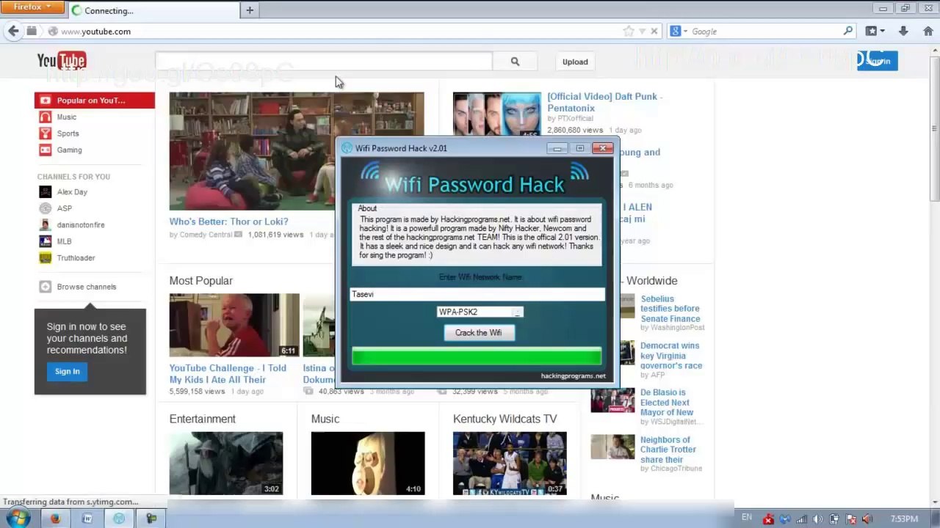Open Who's Better: Thor or Loki? link
Viewport: 940px width, 528px height.
(228, 221)
